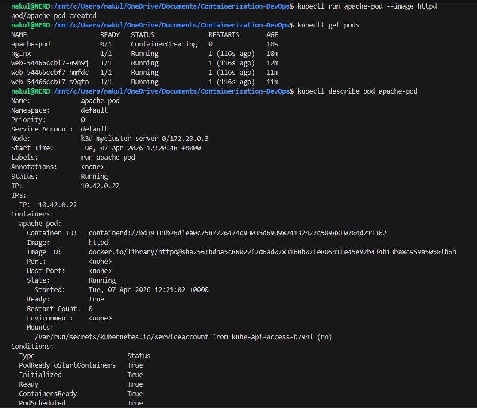Screen dimensions: 477x408
Task: Click the nginx pod name
Action: (21, 54)
